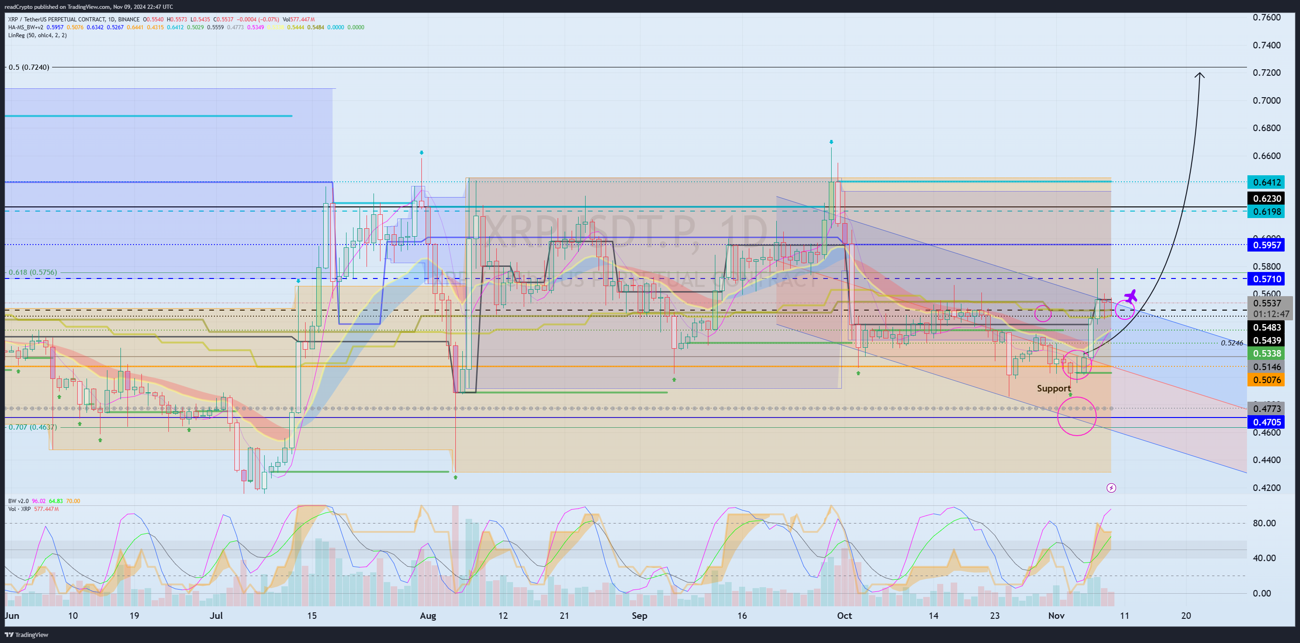
Task: Click the black 0.5483 price tag
Action: 1267,327
